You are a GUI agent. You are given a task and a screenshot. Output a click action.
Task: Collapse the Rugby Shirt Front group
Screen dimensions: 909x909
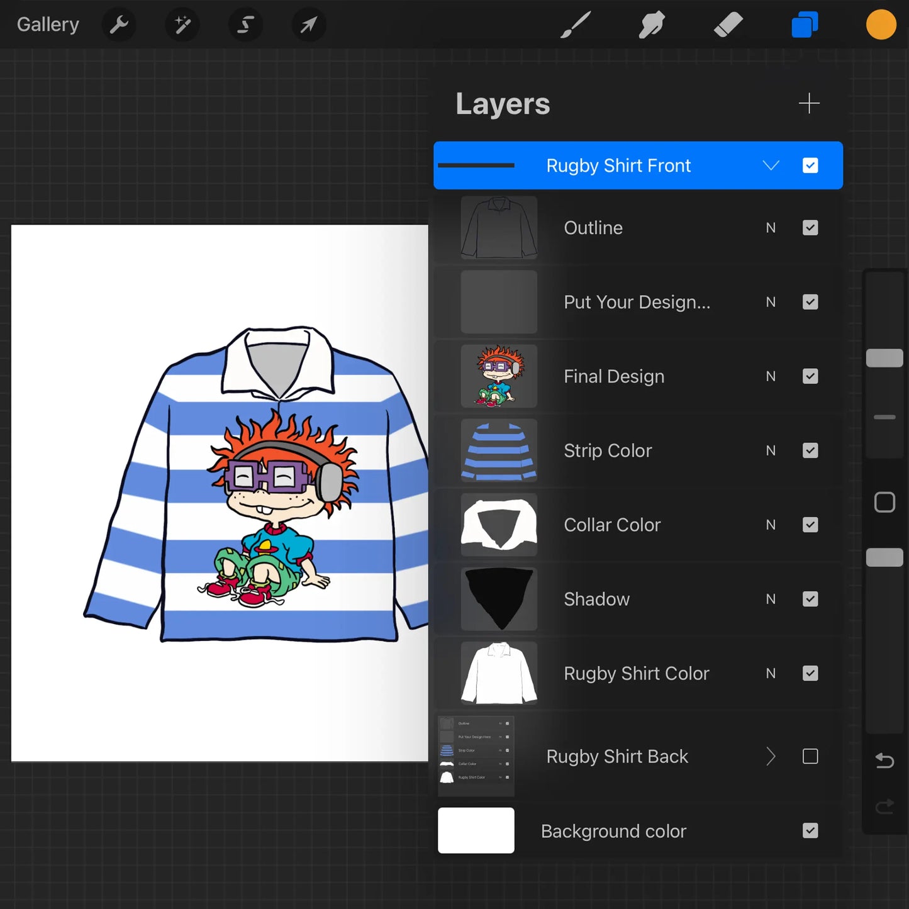tap(771, 165)
